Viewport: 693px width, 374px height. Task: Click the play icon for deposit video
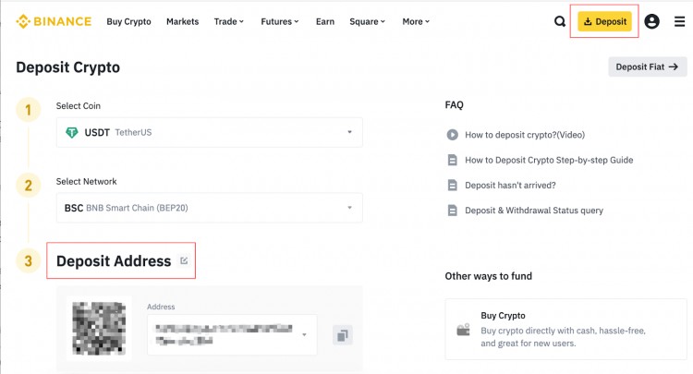tap(452, 135)
